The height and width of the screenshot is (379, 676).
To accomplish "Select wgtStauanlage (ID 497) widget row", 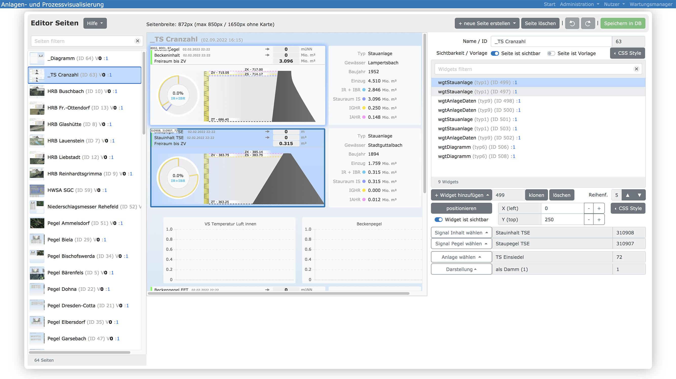I will point(538,92).
